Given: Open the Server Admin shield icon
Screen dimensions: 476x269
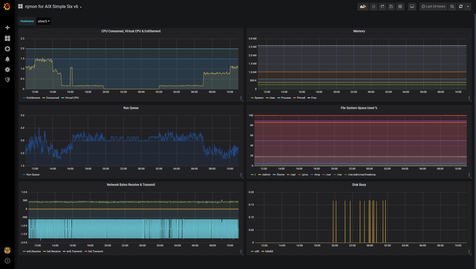Looking at the screenshot, I should point(7,80).
